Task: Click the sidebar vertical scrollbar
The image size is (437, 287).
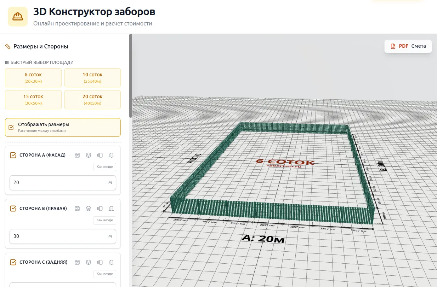Action: pos(131,76)
